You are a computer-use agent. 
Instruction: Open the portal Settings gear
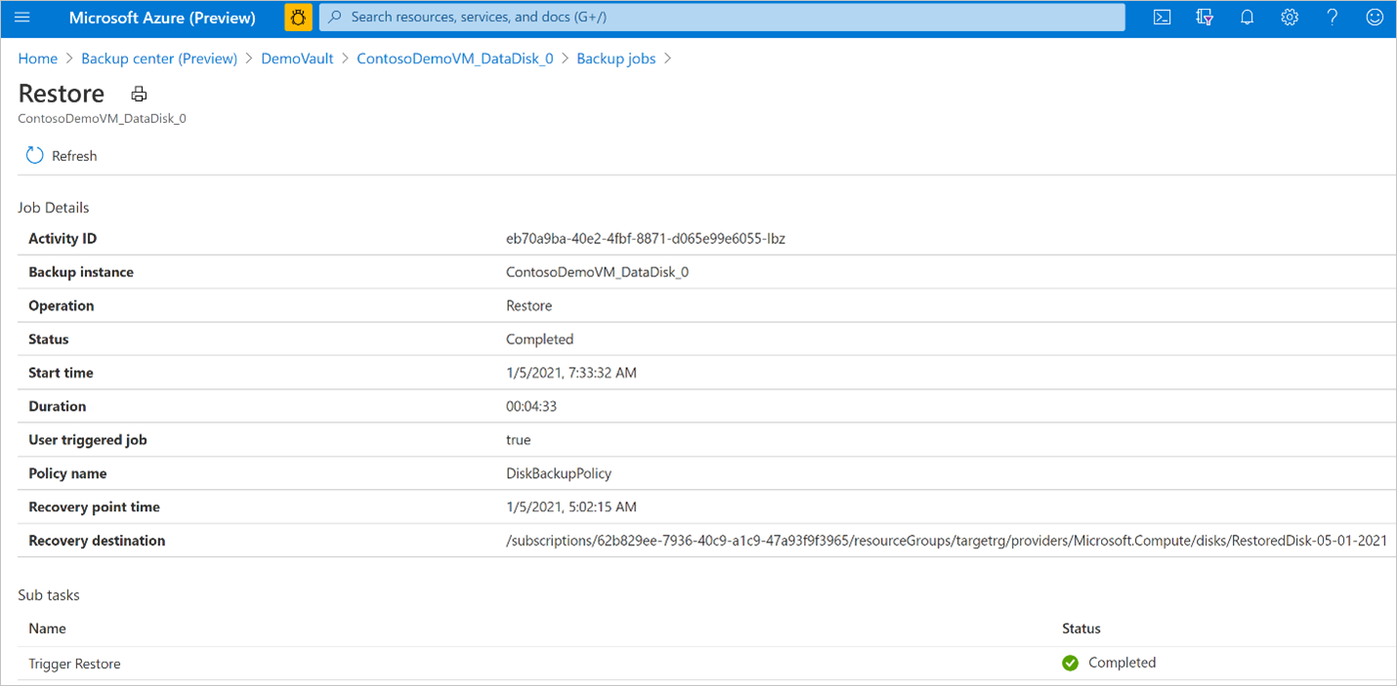tap(1290, 17)
